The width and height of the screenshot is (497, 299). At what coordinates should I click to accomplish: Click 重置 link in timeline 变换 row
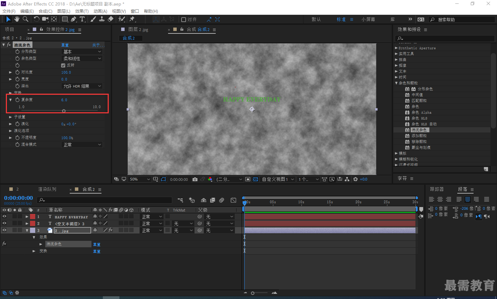(x=97, y=251)
